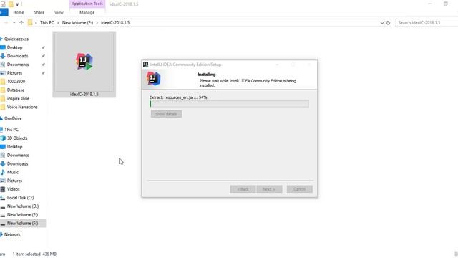Expand chevron after New Volume (F:) in breadcrumb
Screen dimensions: 458x258
pyautogui.click(x=97, y=22)
